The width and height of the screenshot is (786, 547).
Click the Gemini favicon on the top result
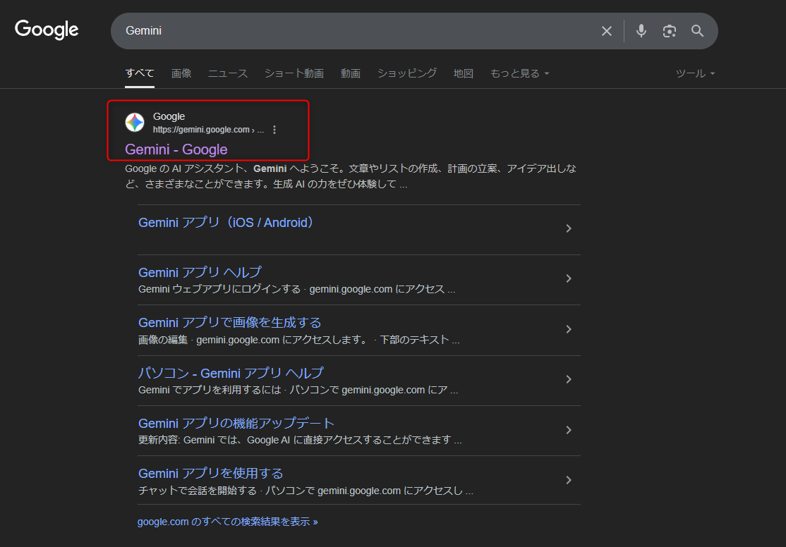134,122
